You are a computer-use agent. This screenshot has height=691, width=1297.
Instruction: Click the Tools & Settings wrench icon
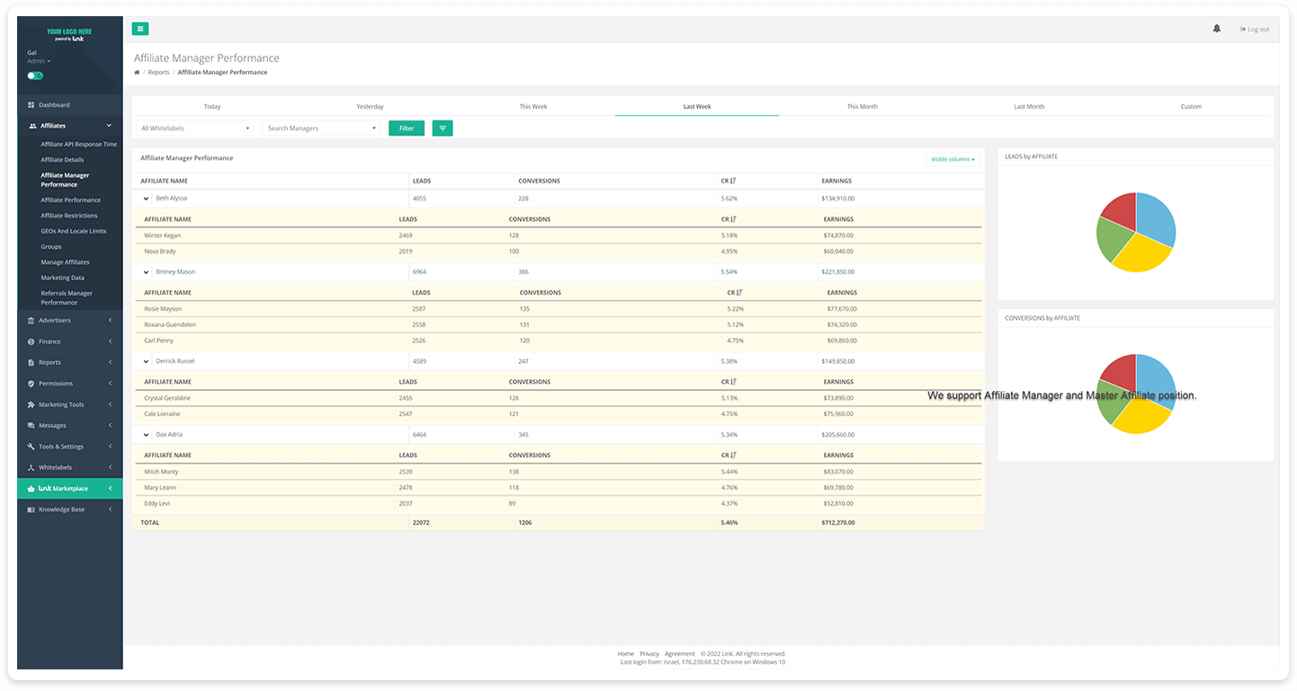(x=31, y=447)
